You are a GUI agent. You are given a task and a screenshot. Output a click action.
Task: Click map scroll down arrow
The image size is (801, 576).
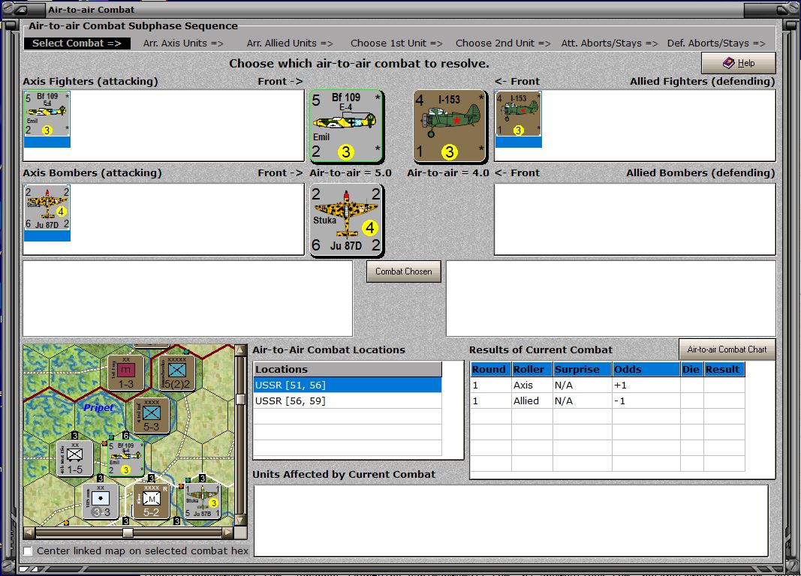(240, 520)
